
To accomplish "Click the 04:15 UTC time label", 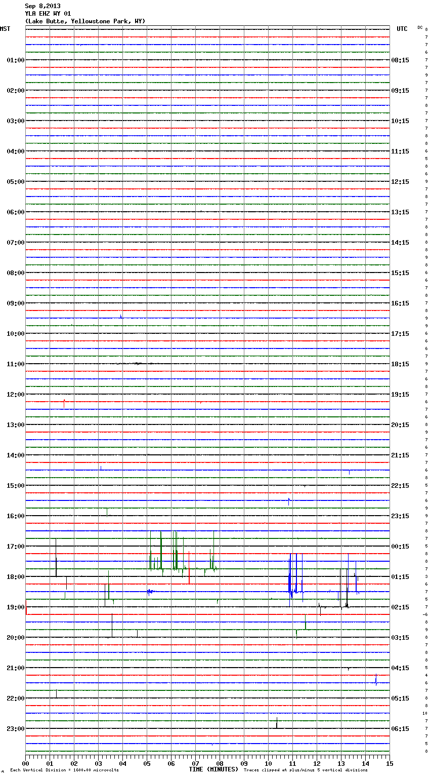I will (x=400, y=668).
